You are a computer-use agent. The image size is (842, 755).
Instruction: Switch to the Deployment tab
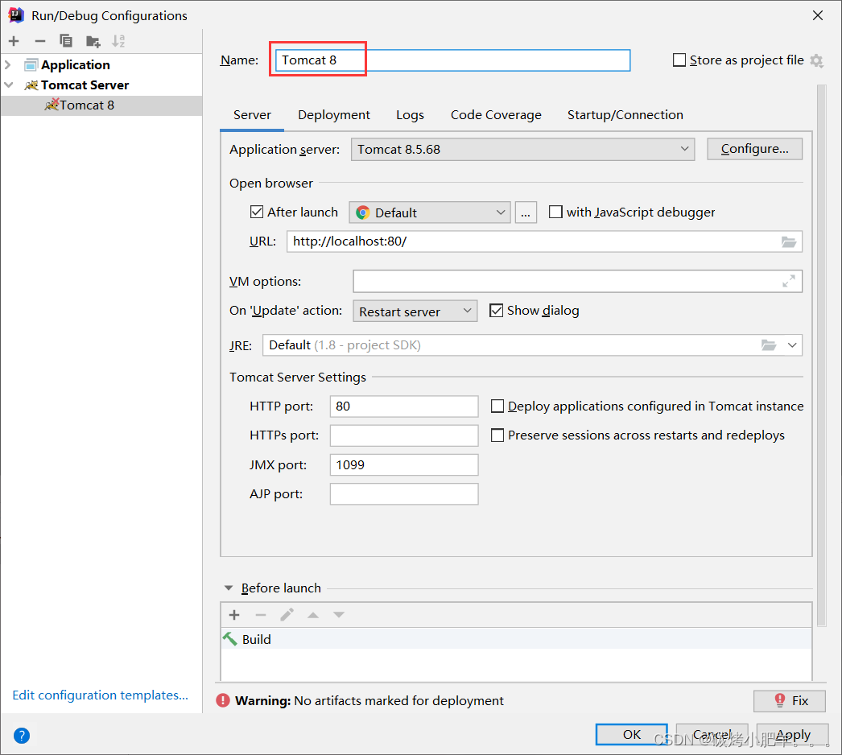pos(334,115)
